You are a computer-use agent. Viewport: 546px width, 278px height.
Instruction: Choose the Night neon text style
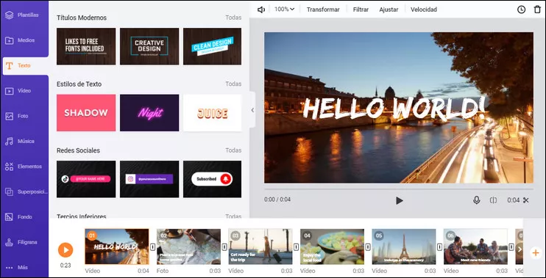click(x=149, y=113)
